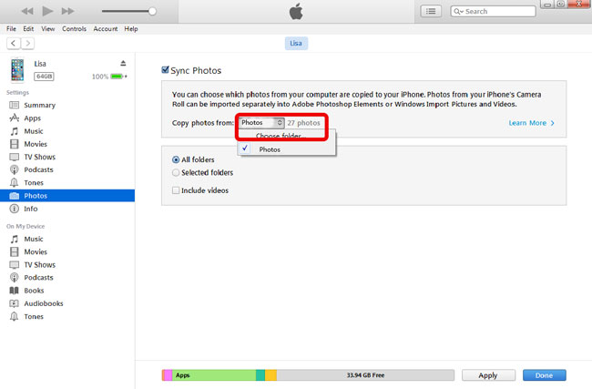Click the Done button

(544, 375)
